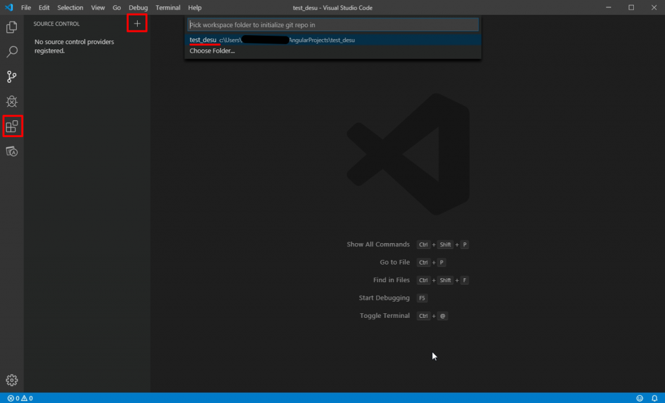Click the Show All Commands hint text
This screenshot has height=403, width=665.
379,244
